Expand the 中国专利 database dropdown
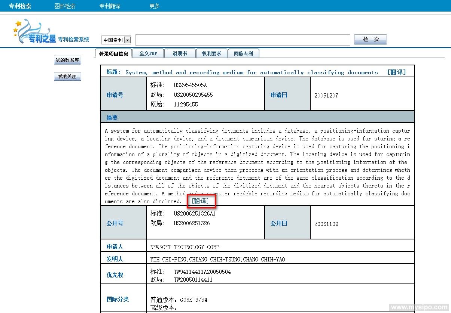 127,40
